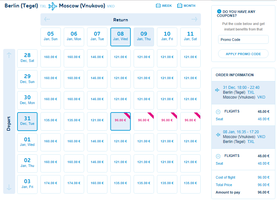The width and height of the screenshot is (277, 201).
Task: Choose 160.00 € fare for 03 Jan / 07 Jan
Action: 97,184
